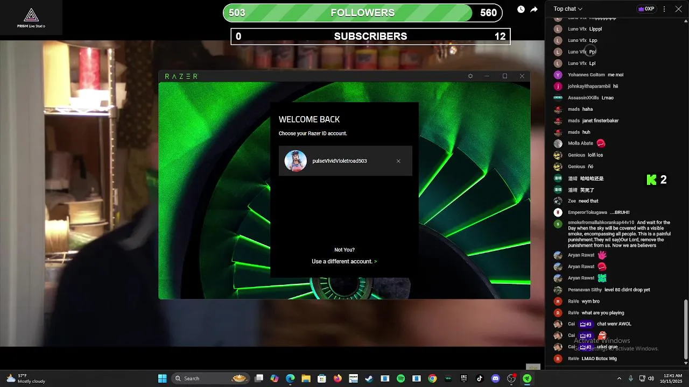Click the Share arrow icon
Image resolution: width=689 pixels, height=387 pixels.
pos(534,9)
